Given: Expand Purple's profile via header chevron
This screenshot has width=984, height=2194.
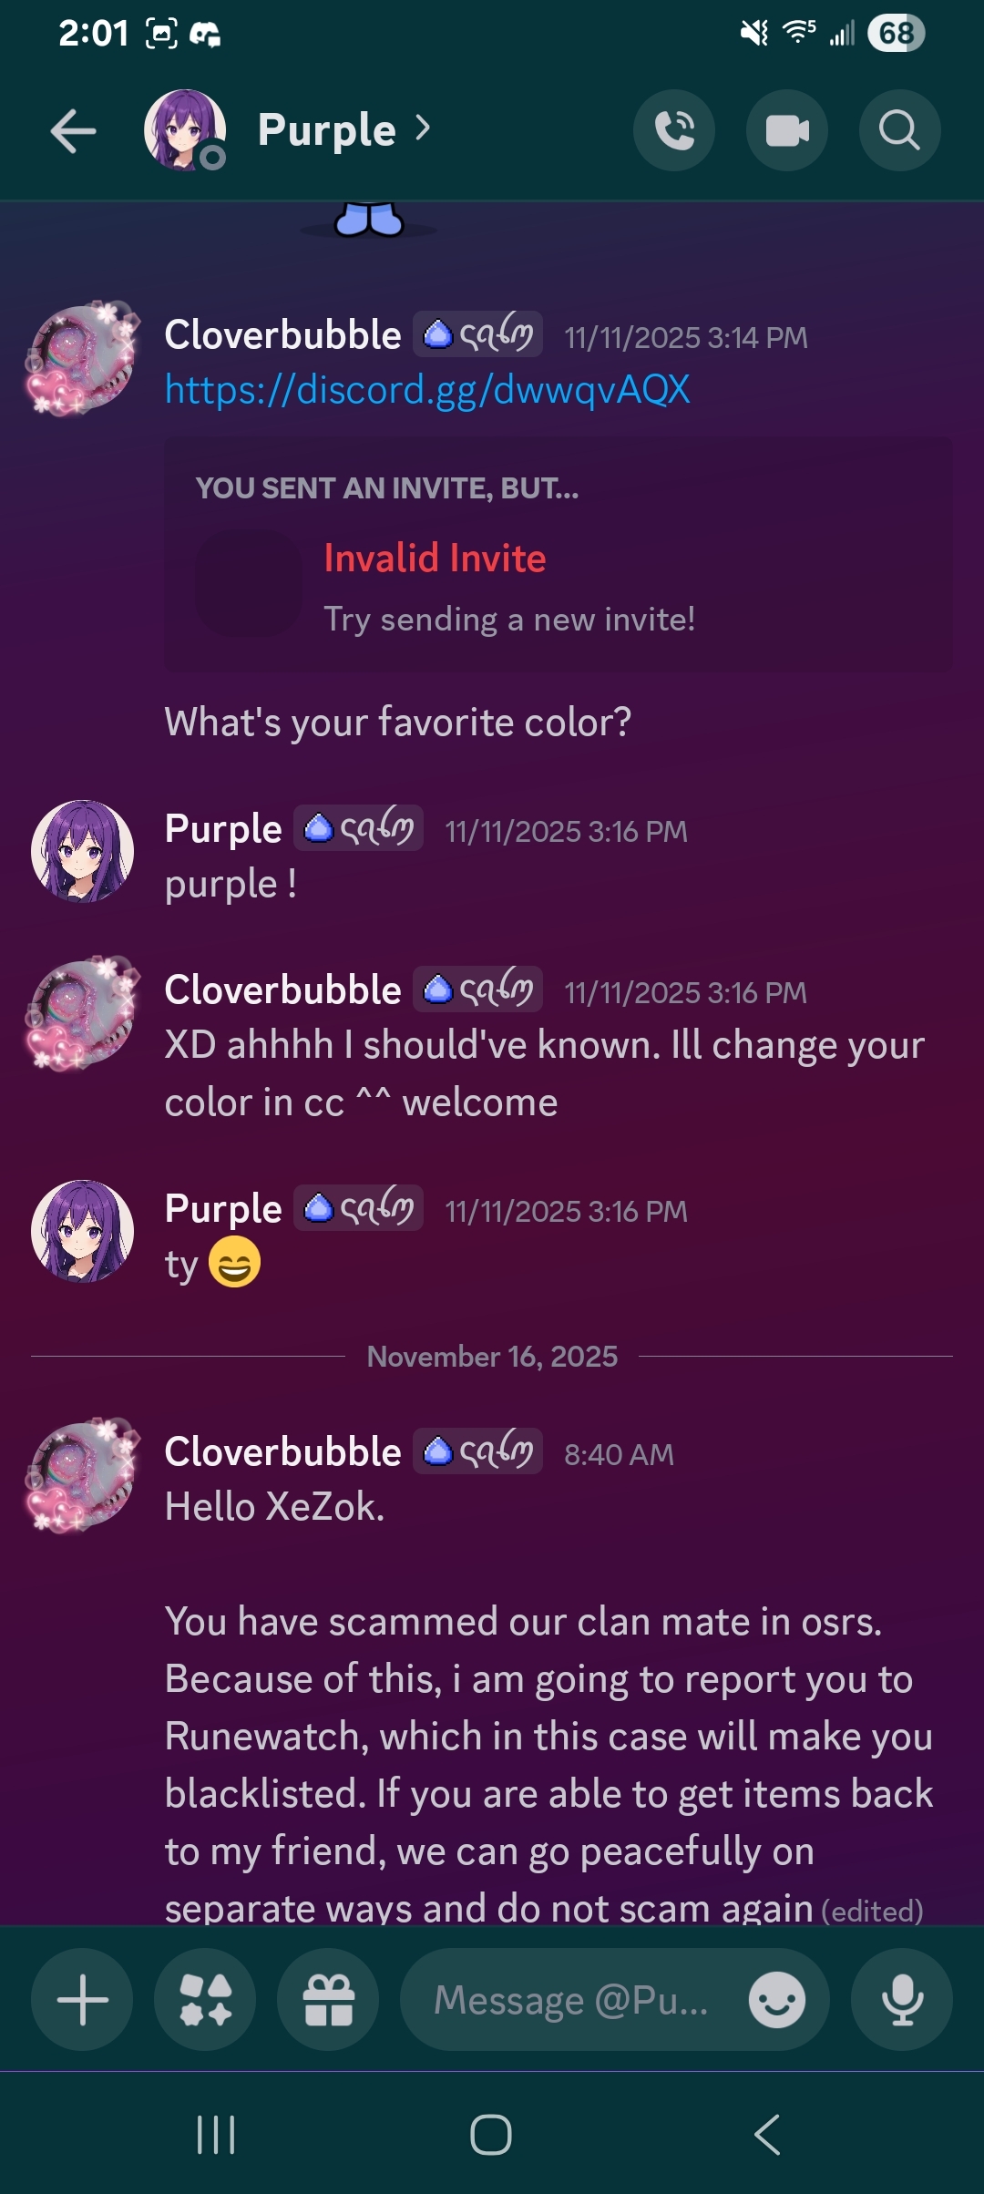Looking at the screenshot, I should [422, 128].
